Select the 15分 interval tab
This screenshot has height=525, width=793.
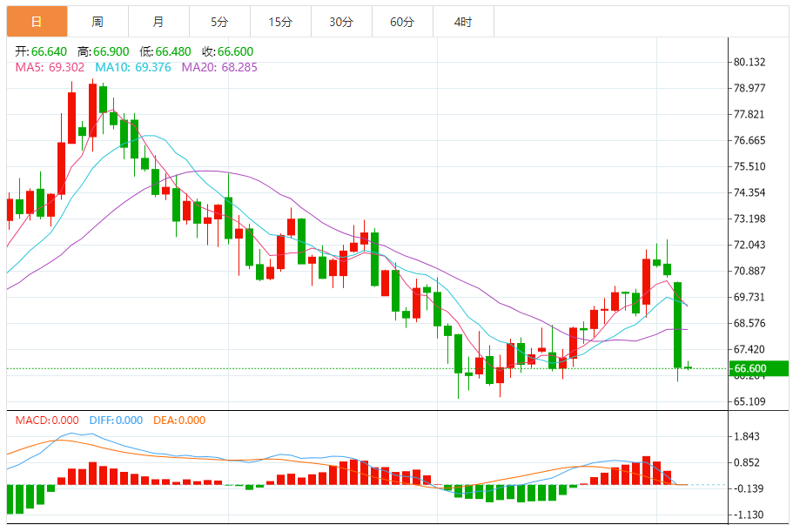pos(281,20)
